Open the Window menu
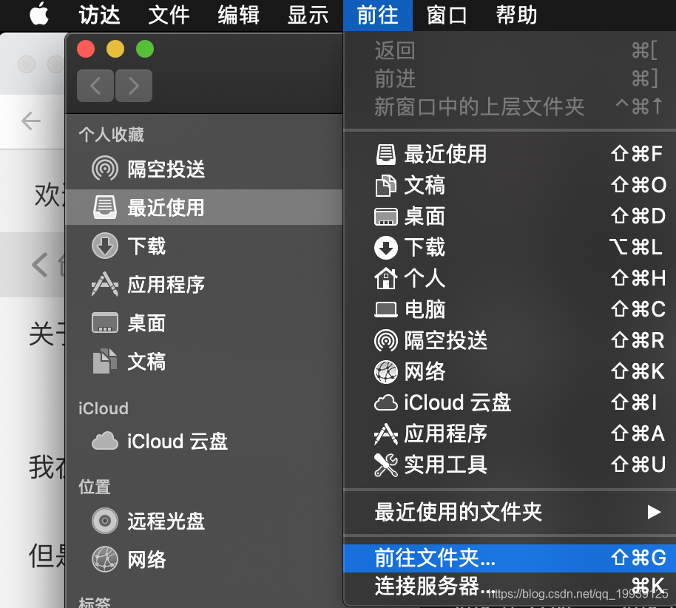Viewport: 676px width, 608px height. (x=446, y=16)
